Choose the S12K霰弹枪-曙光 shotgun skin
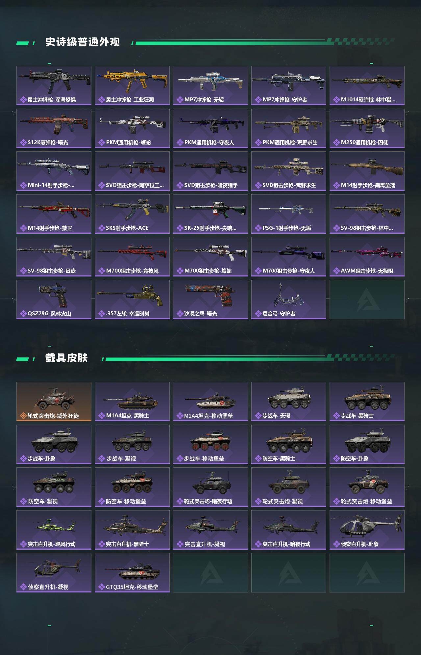 coord(54,128)
